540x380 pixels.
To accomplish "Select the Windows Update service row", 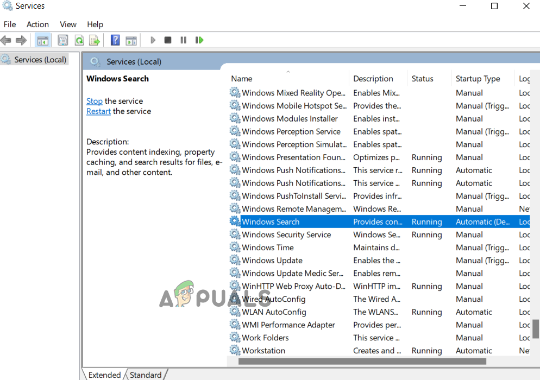I will point(272,261).
